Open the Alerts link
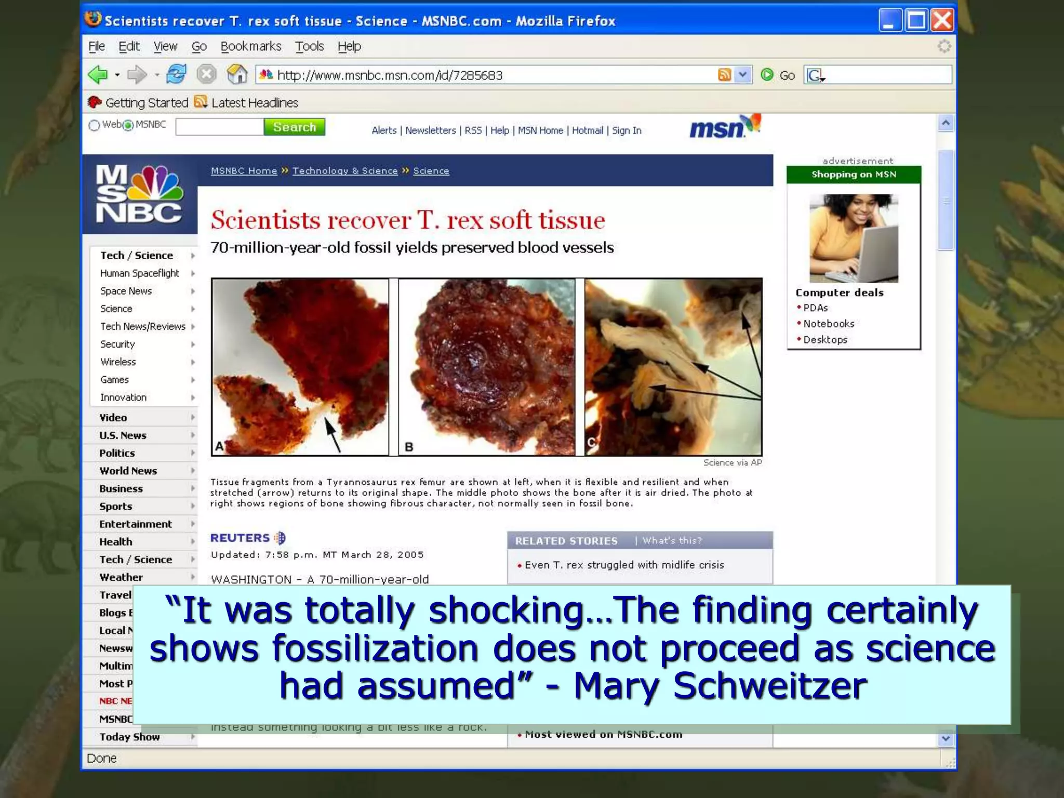 (x=384, y=130)
